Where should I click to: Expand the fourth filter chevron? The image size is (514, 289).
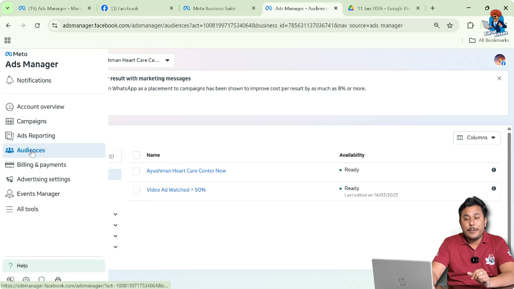point(115,247)
